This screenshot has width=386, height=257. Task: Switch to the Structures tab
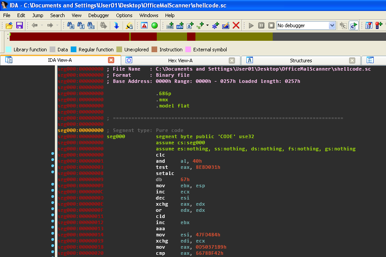click(x=301, y=61)
